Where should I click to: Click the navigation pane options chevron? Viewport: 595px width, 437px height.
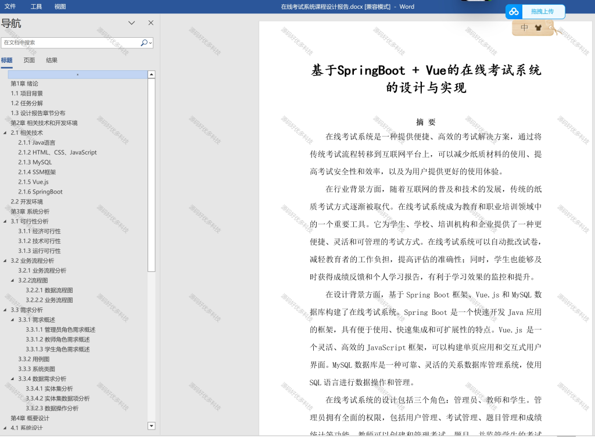[132, 23]
